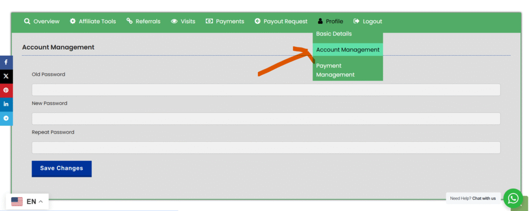
Task: Share via the LinkedIn icon
Action: pyautogui.click(x=6, y=104)
